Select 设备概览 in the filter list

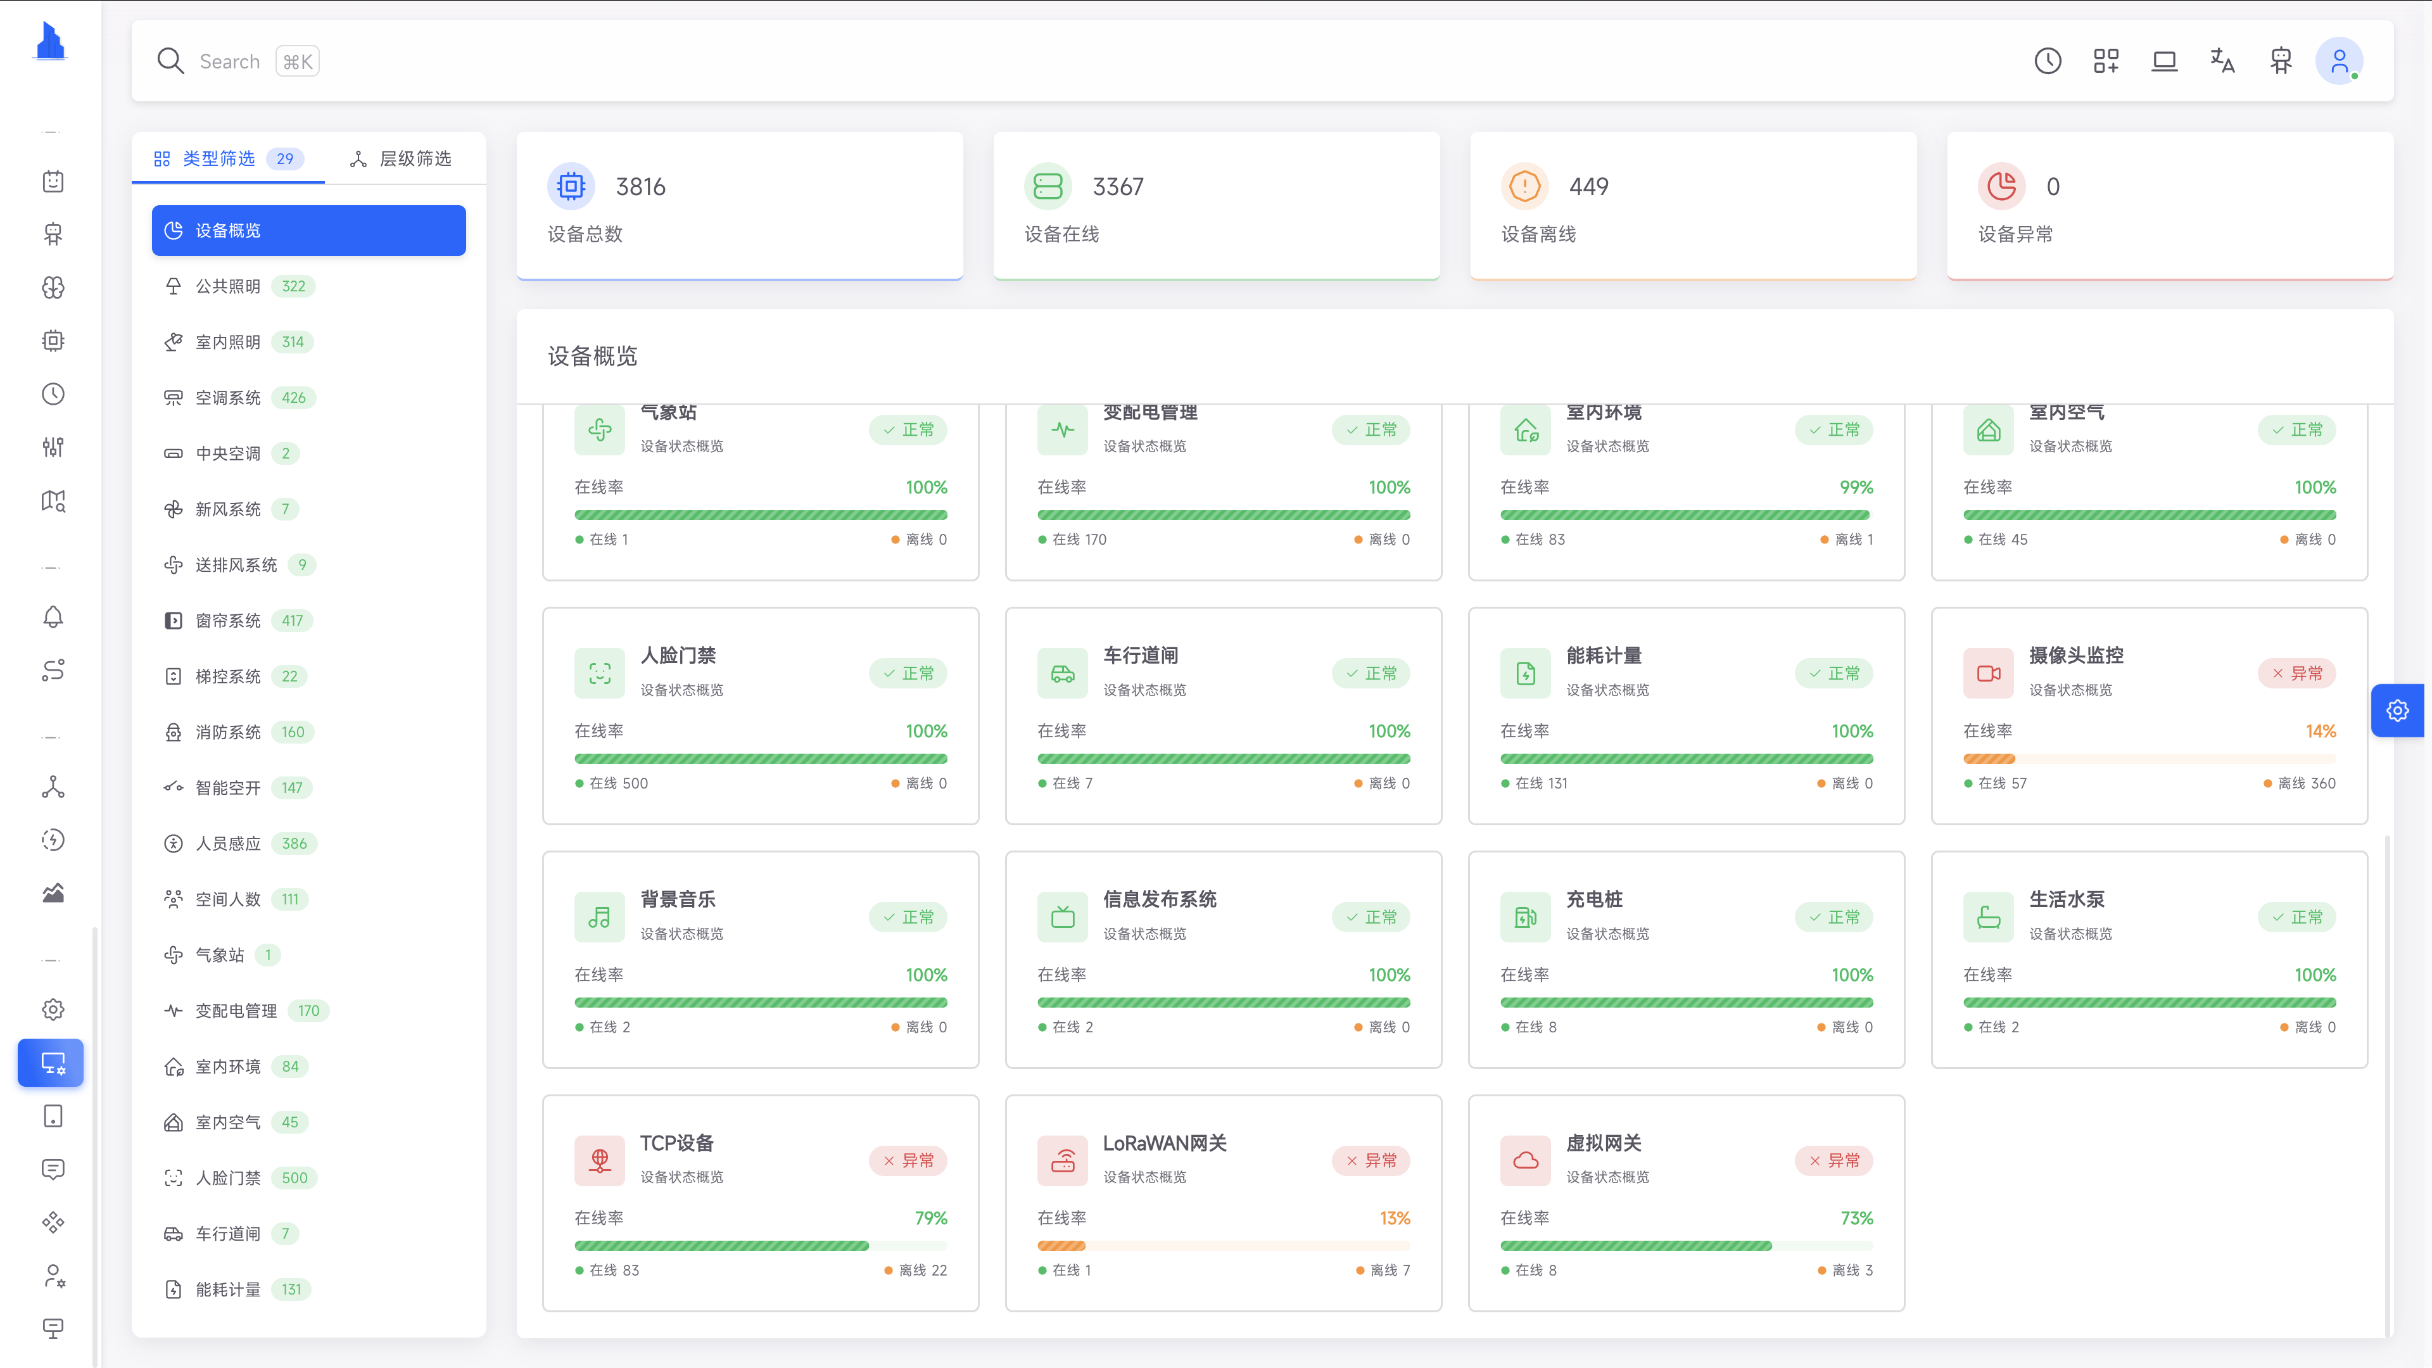pyautogui.click(x=308, y=229)
